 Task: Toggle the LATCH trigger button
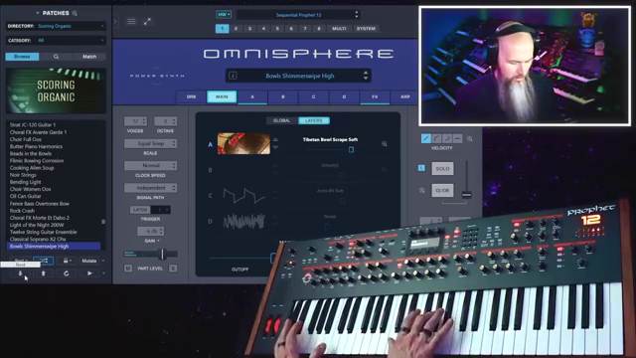click(140, 210)
